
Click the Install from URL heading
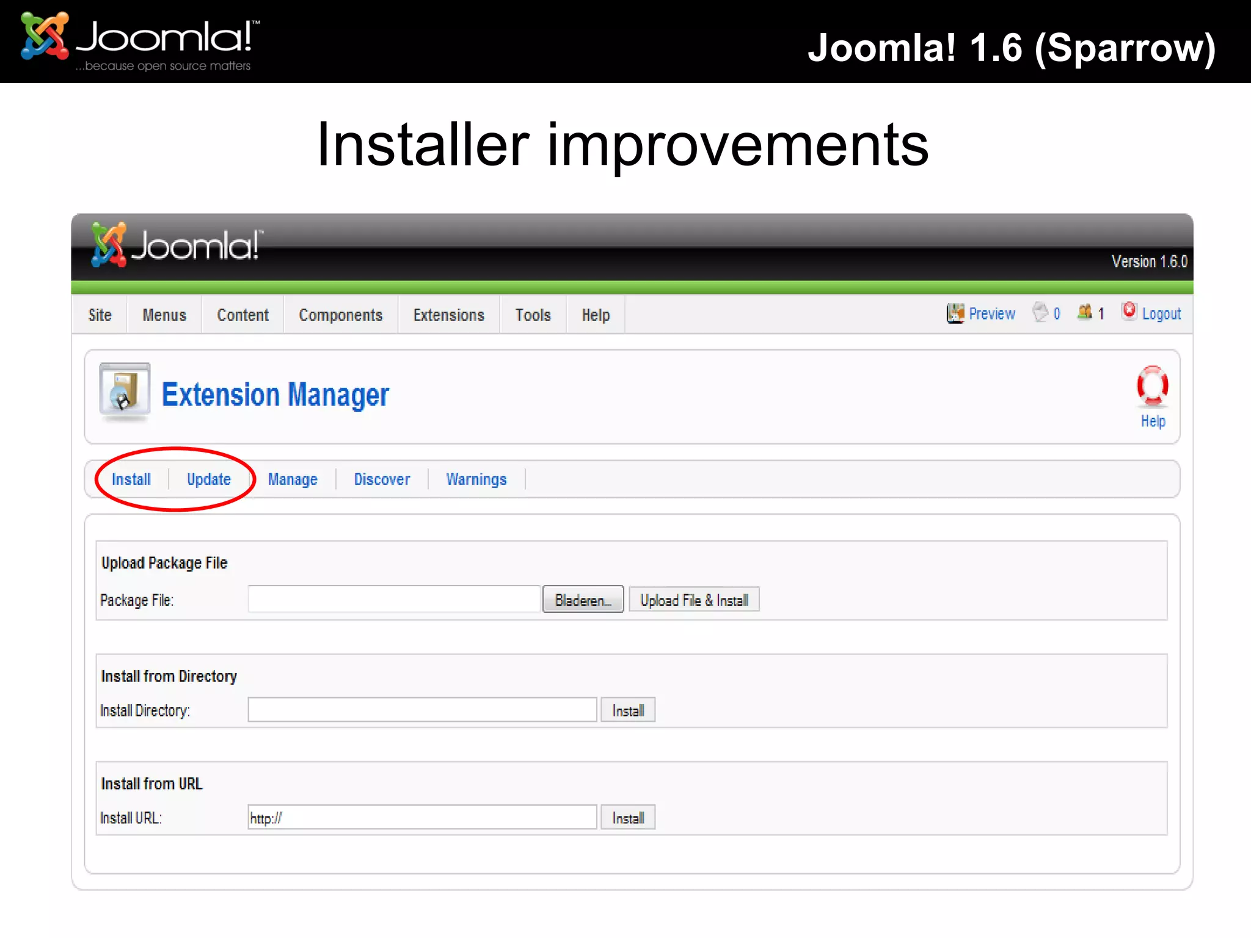point(151,783)
